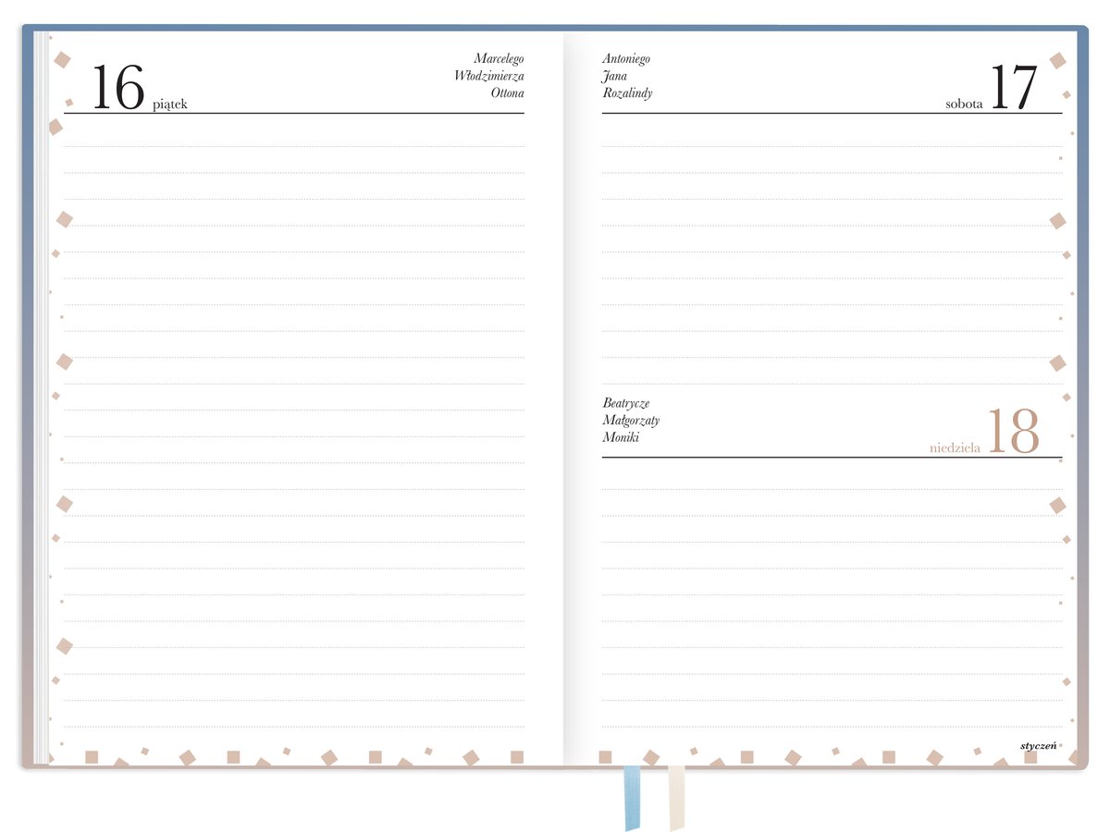Click the name Włodzimierza

488,76
